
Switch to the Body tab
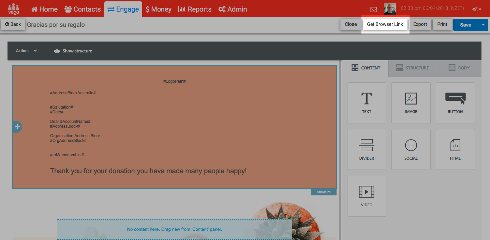coord(459,68)
